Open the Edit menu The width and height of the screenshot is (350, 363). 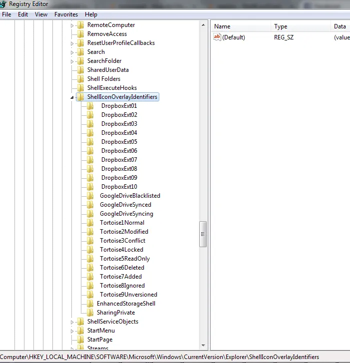(23, 14)
